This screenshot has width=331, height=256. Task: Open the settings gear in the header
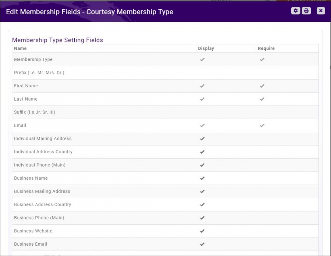[x=295, y=11]
